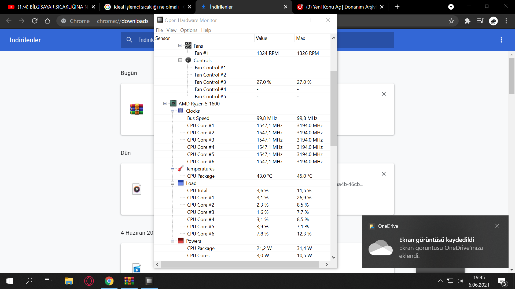Select the CPU Package temperature row
515x289 pixels.
[x=242, y=176]
